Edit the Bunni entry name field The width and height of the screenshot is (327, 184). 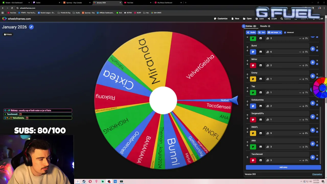coord(280,46)
